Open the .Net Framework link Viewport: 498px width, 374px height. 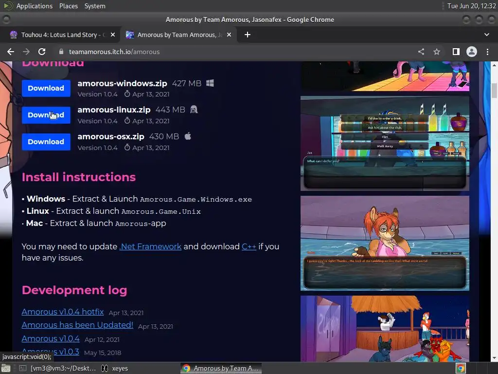point(150,246)
